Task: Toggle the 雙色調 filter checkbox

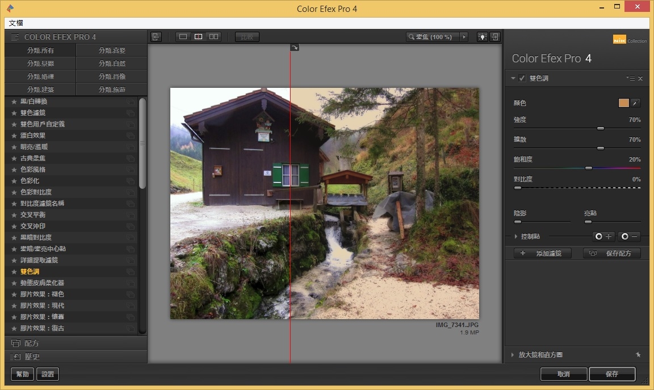Action: (522, 78)
